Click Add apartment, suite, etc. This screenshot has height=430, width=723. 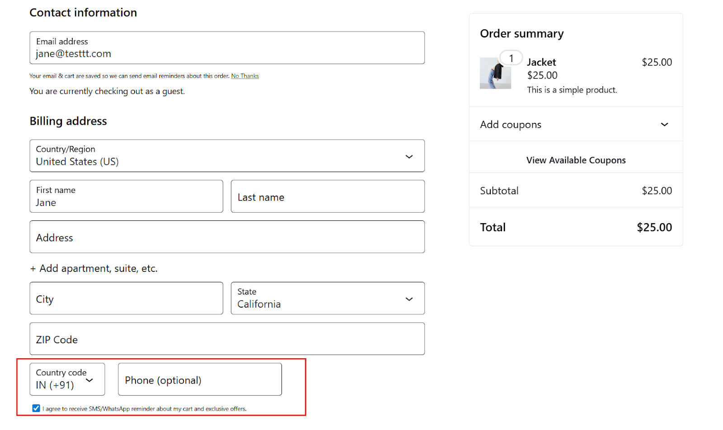click(x=94, y=268)
